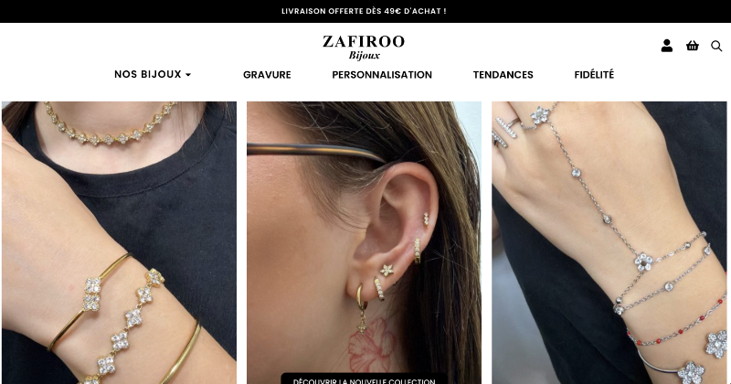Viewport: 731px width, 384px height.
Task: Click Découvrir la nouvelle collection button
Action: (x=364, y=379)
